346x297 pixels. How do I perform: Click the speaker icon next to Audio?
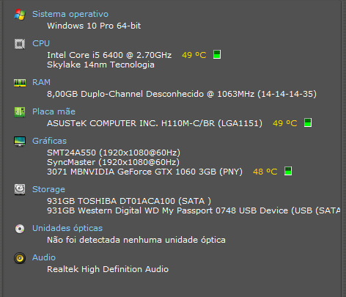click(20, 258)
